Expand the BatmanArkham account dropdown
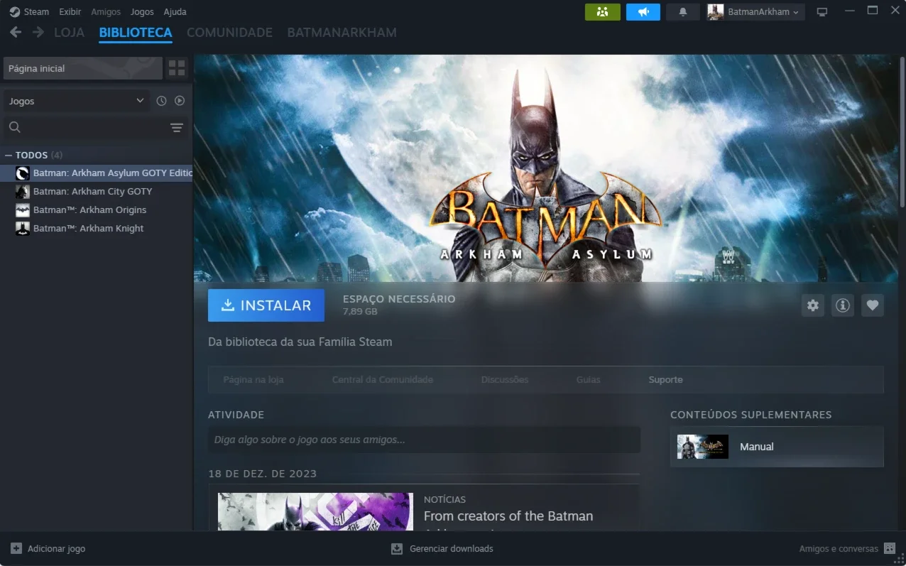906x566 pixels. tap(755, 12)
